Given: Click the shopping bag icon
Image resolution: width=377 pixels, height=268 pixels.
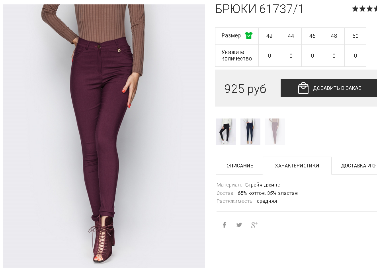Looking at the screenshot, I should click(x=303, y=88).
